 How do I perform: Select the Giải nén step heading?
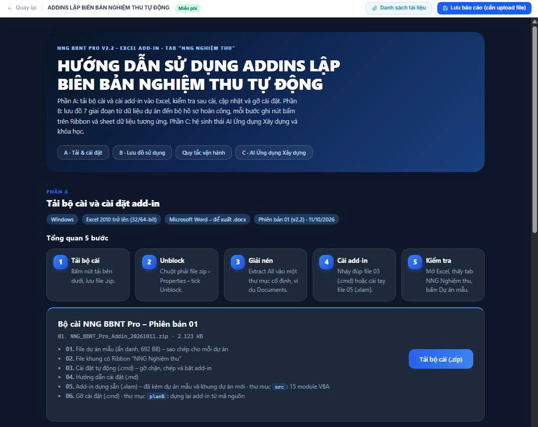(261, 260)
